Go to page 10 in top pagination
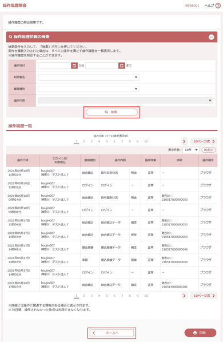The width and height of the screenshot is (223, 342). click(x=146, y=141)
